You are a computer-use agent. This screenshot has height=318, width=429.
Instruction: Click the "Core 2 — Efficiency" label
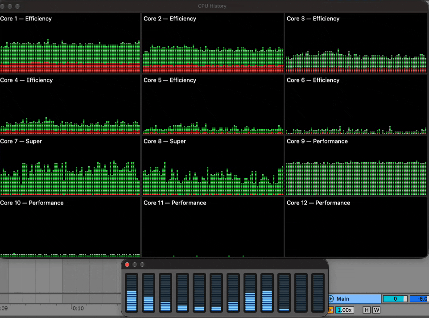click(170, 19)
